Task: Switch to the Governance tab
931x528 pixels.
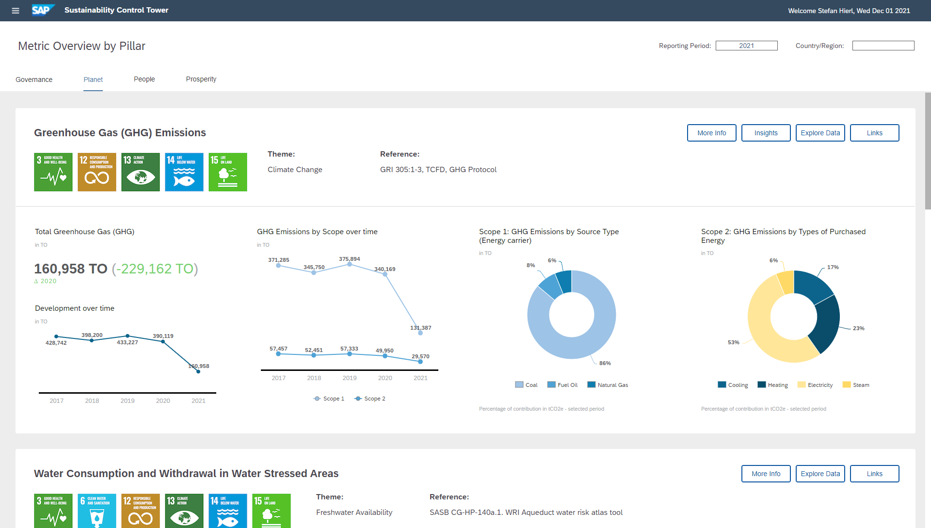Action: [34, 79]
